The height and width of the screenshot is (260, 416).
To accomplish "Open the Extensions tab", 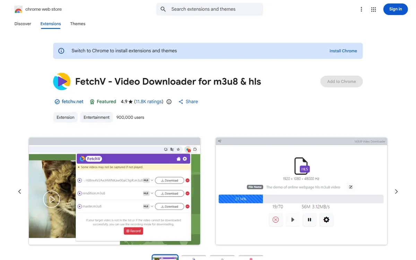I will click(x=51, y=24).
